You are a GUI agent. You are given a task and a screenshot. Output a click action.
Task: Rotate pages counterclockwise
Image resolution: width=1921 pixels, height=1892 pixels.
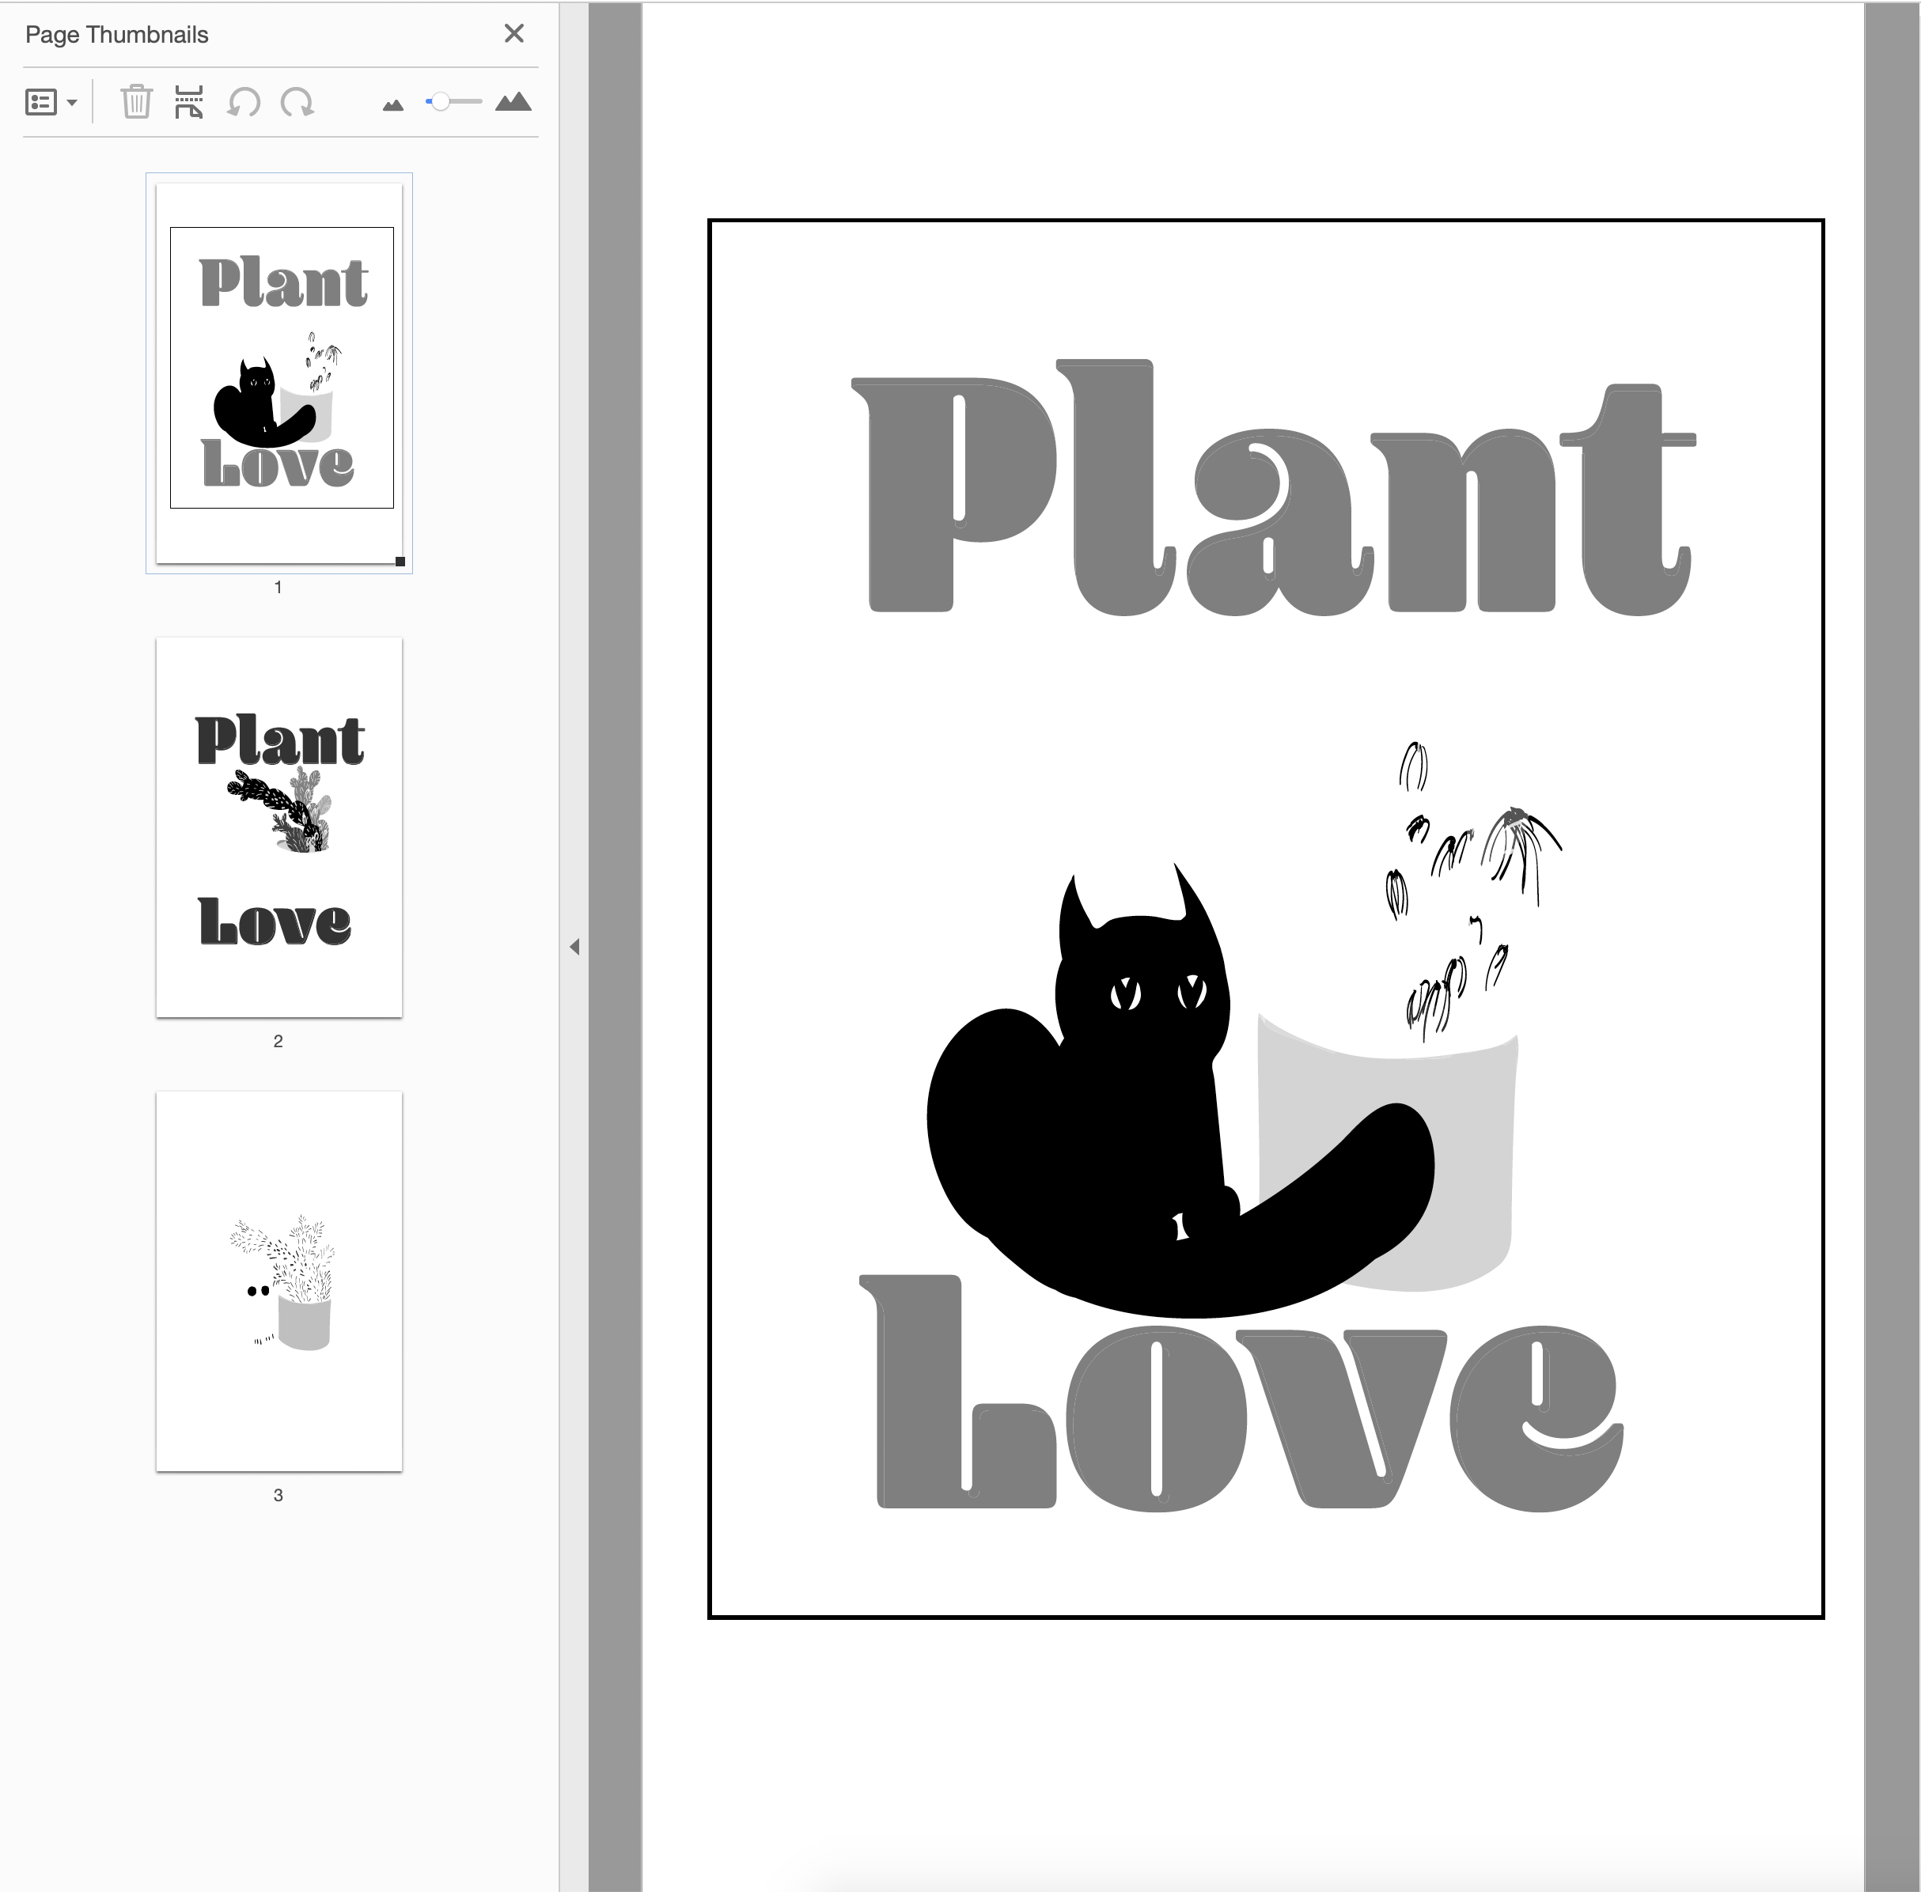pyautogui.click(x=244, y=102)
